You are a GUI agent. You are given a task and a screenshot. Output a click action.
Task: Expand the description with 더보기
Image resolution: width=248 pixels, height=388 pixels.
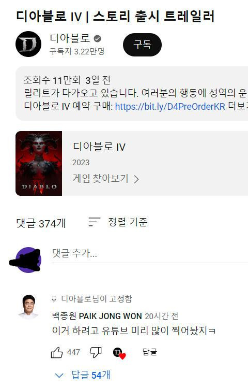(x=238, y=106)
